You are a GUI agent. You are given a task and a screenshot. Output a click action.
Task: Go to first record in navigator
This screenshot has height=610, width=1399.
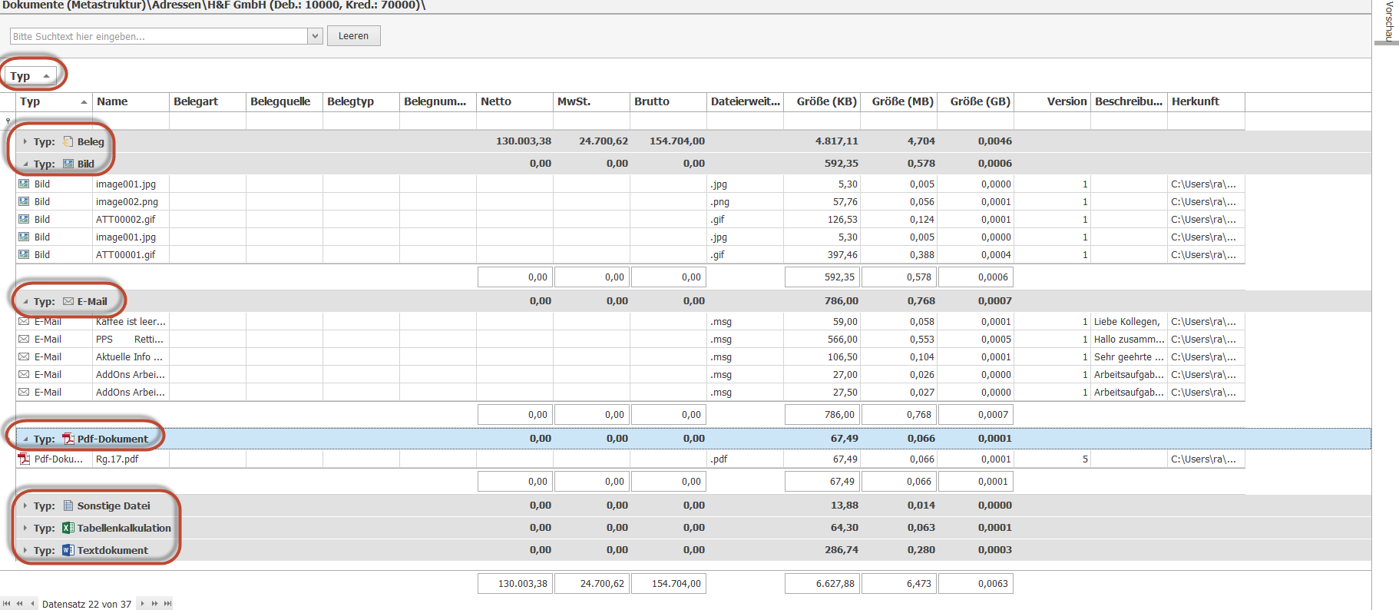coord(8,604)
